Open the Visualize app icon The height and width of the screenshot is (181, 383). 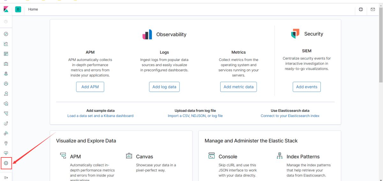[x=6, y=44]
